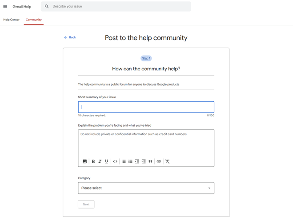293x217 pixels.
Task: Click the Describe your issue search box
Action: tap(116, 6)
